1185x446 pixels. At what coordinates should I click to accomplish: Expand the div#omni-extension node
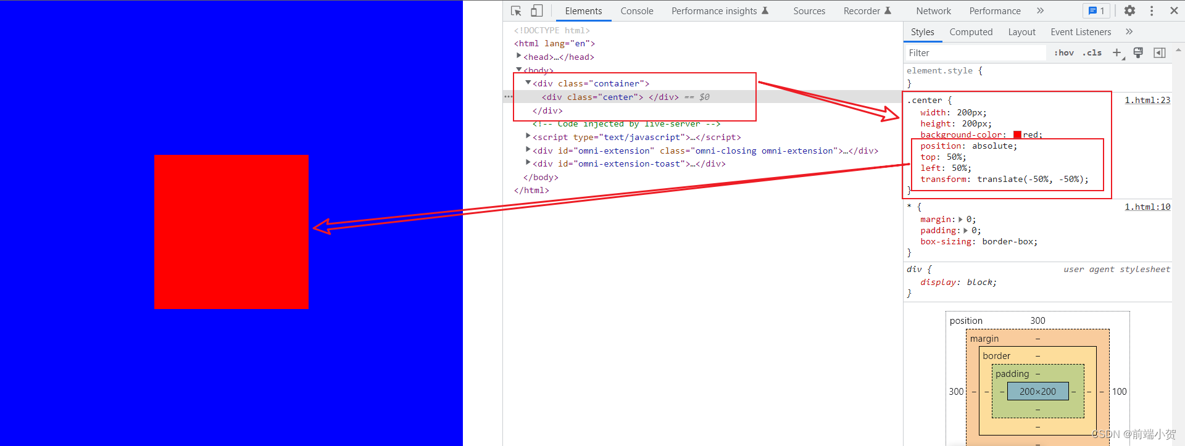pyautogui.click(x=528, y=150)
